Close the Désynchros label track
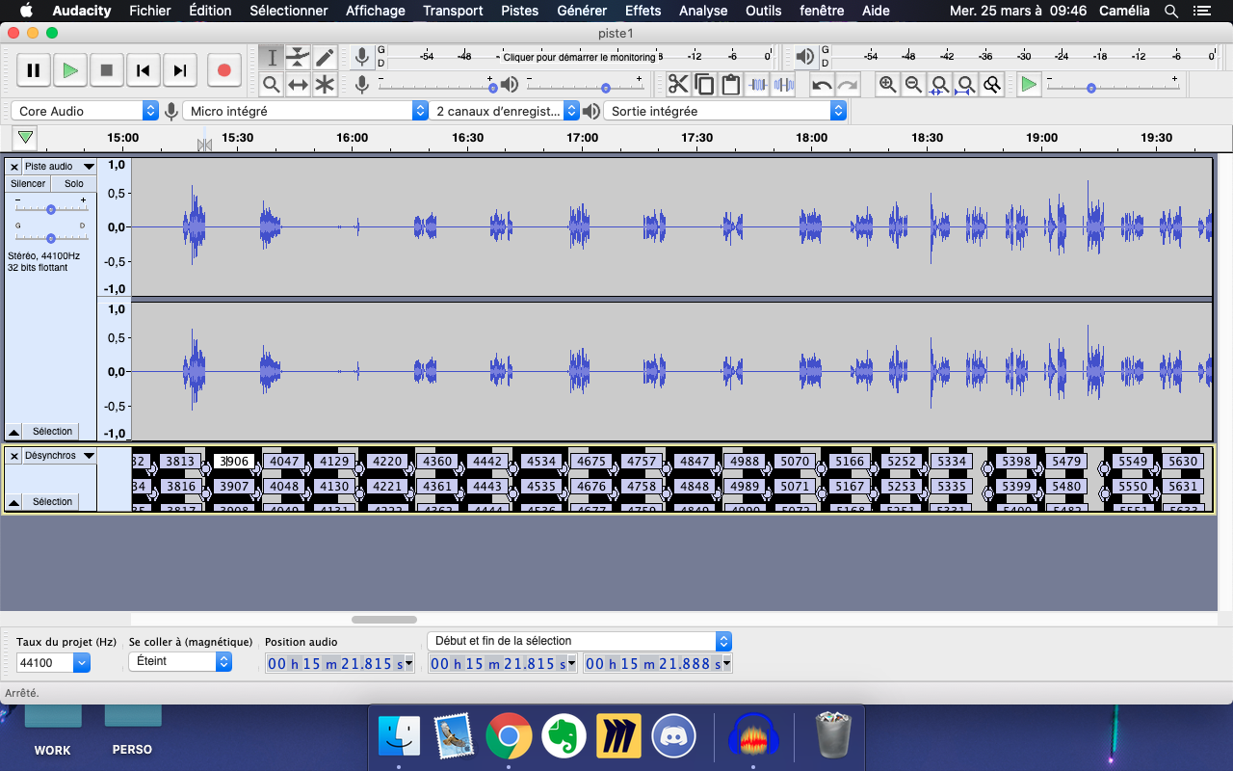This screenshot has width=1233, height=771. click(13, 456)
